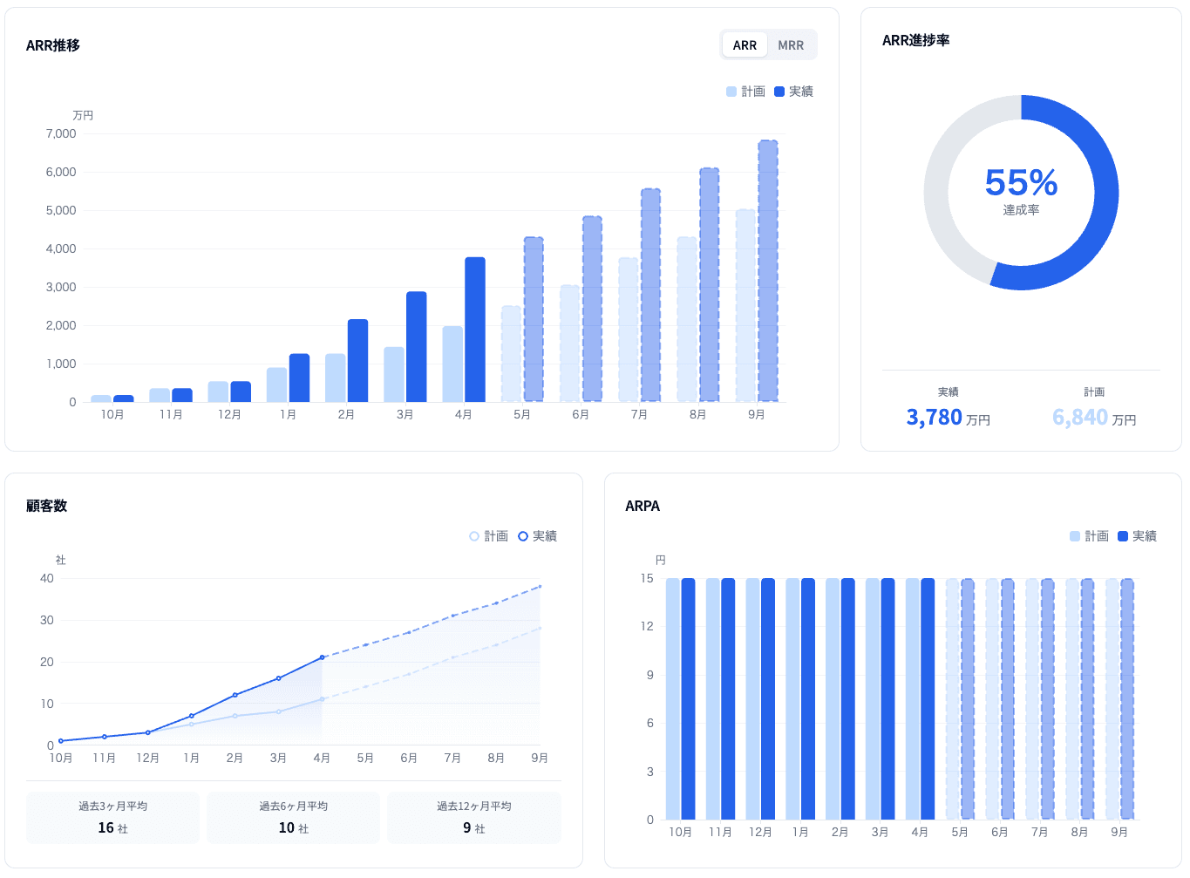Select the 過去3ヶ月平均 card

click(x=112, y=818)
